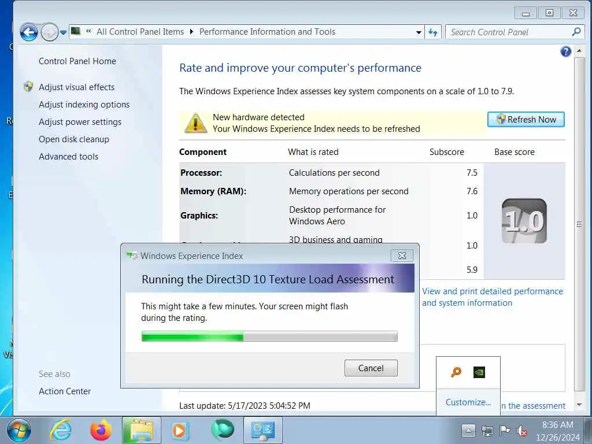Maximize the Control Panel window
The image size is (592, 444).
click(x=549, y=13)
